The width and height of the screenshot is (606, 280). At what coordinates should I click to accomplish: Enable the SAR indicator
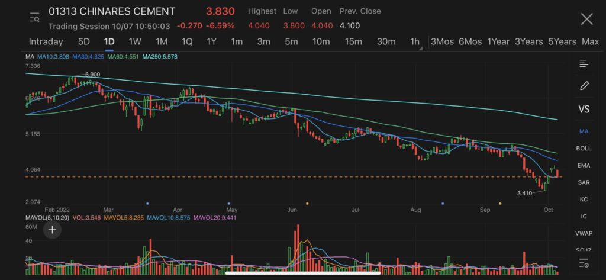point(584,182)
